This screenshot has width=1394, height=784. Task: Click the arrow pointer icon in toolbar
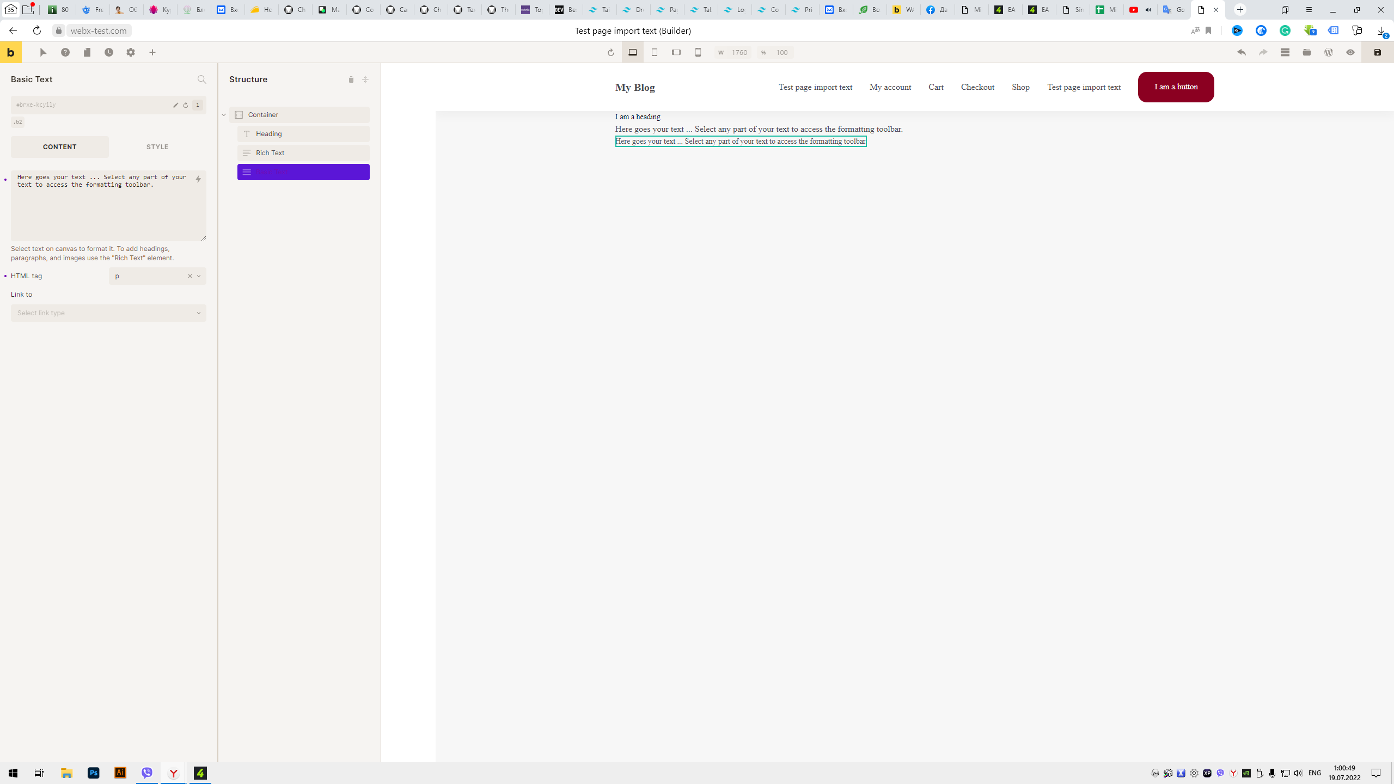pos(44,52)
